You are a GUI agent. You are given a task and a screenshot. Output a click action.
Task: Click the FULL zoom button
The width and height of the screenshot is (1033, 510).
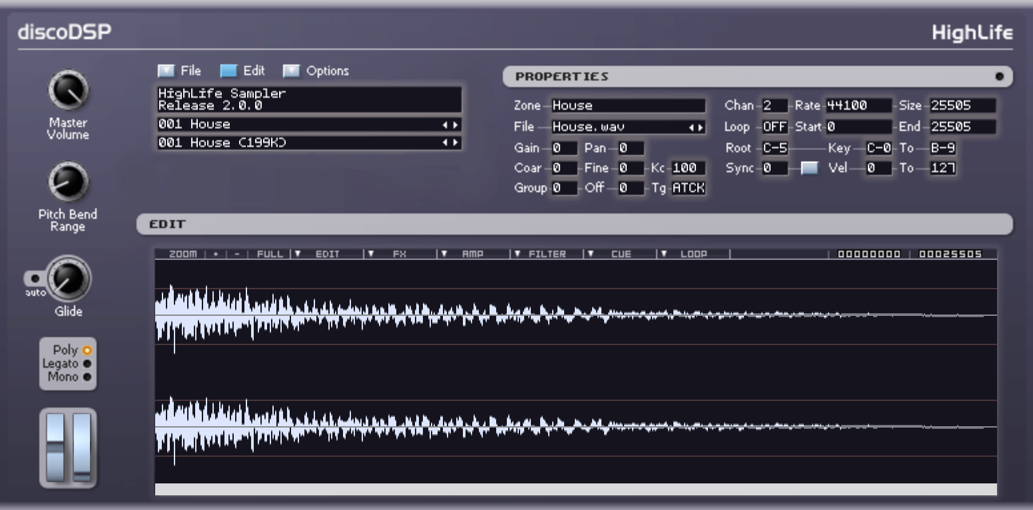pyautogui.click(x=269, y=254)
